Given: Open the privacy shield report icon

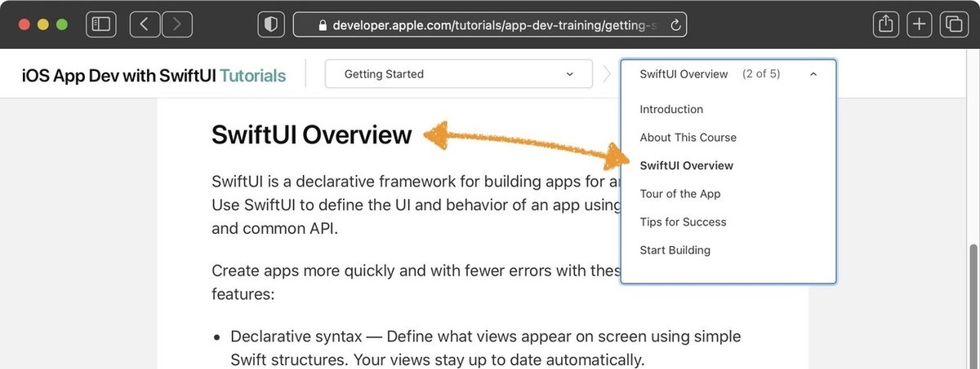Looking at the screenshot, I should (270, 24).
